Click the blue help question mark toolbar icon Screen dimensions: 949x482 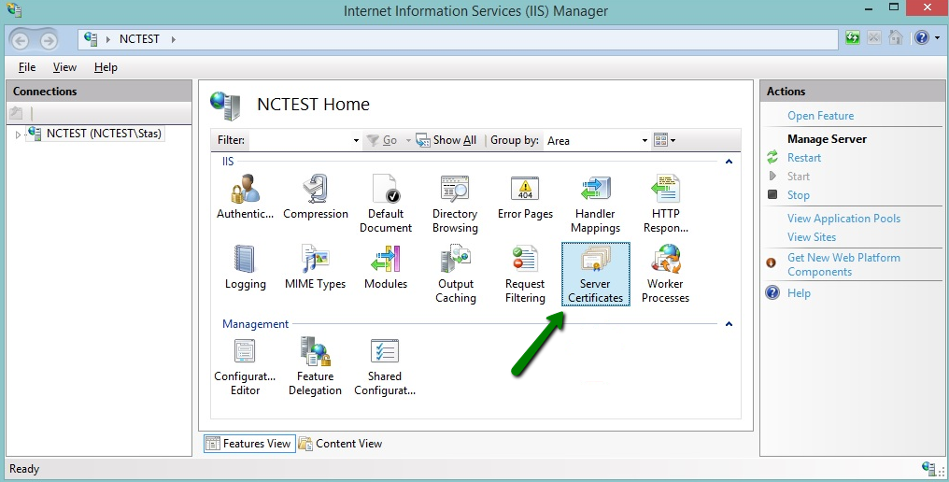[922, 38]
